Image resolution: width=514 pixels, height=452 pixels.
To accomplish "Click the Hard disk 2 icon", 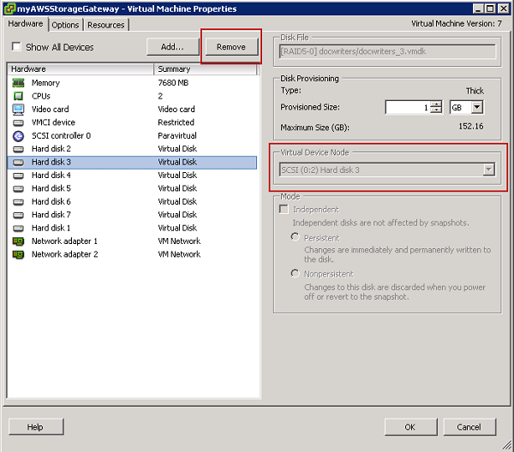I will point(18,149).
